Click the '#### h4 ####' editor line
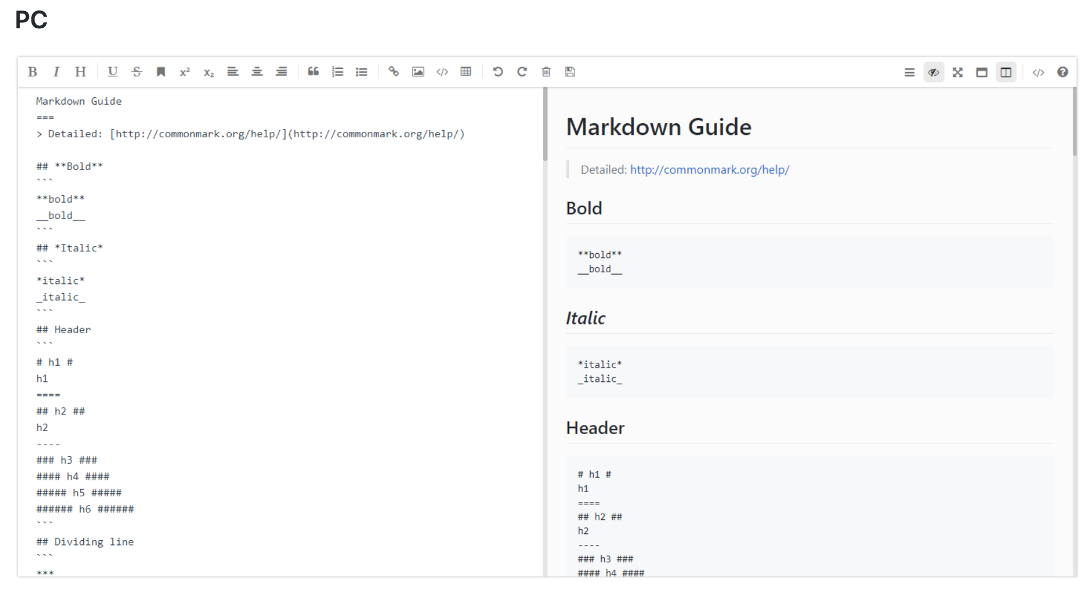1090x590 pixels. [x=73, y=477]
